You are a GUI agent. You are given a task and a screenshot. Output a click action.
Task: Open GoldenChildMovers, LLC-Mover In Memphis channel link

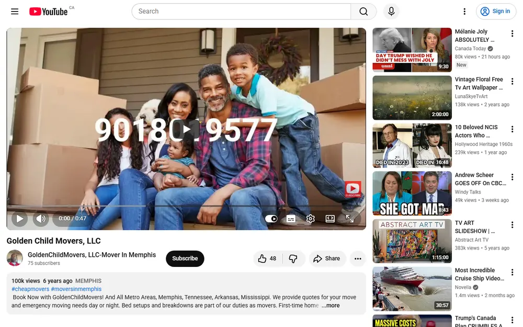click(x=92, y=255)
